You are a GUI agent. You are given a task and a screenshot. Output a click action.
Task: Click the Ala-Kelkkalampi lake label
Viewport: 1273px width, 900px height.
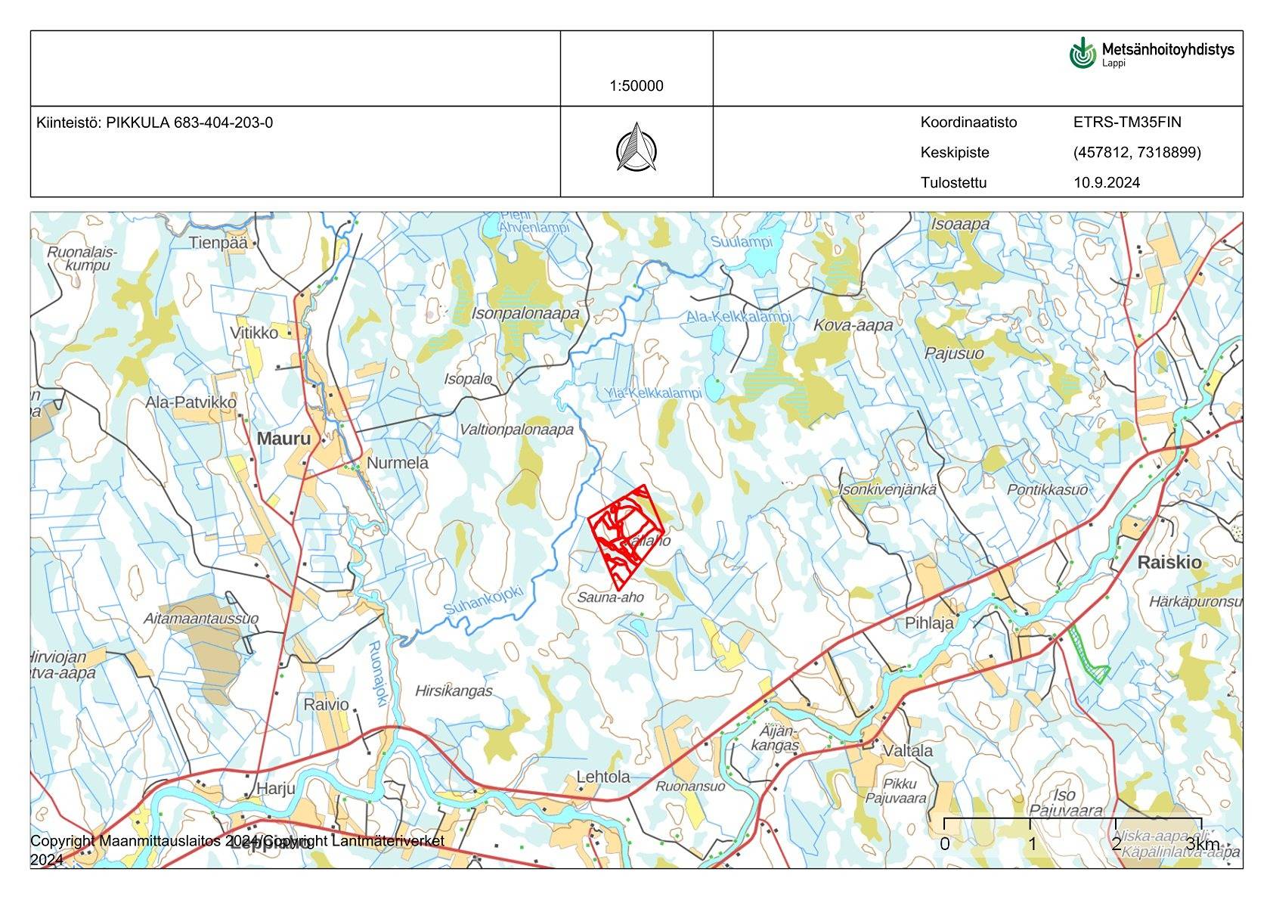coord(739,317)
